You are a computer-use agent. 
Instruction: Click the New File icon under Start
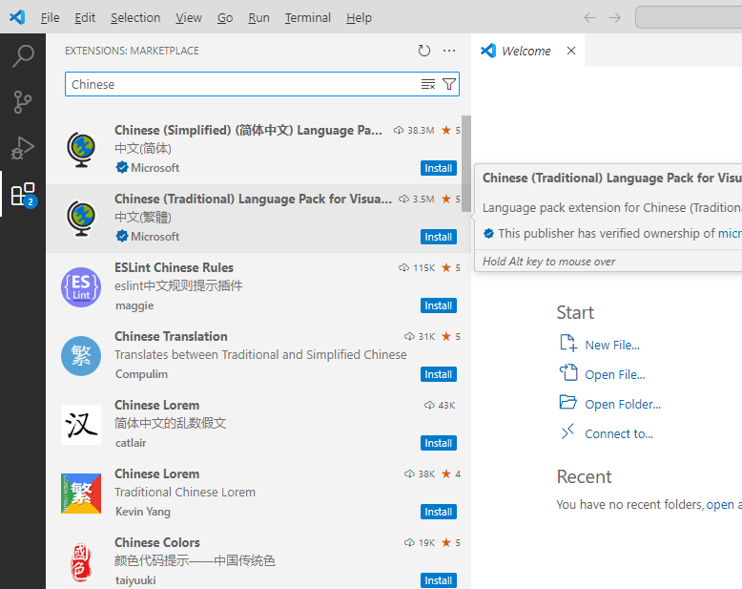coord(567,343)
